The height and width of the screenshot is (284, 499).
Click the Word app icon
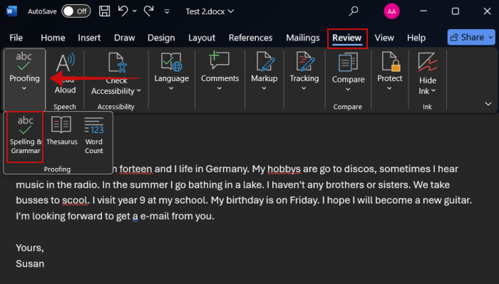pos(11,11)
